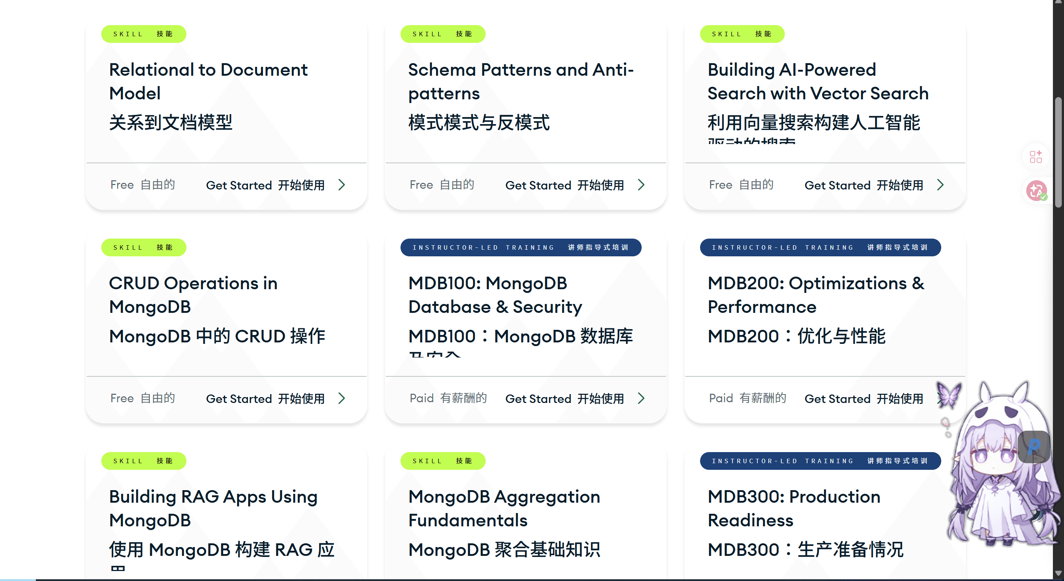Click arrow on Building AI-Powered Search card

[x=940, y=185]
